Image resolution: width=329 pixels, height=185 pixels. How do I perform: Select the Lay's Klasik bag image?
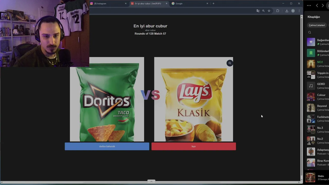194,99
